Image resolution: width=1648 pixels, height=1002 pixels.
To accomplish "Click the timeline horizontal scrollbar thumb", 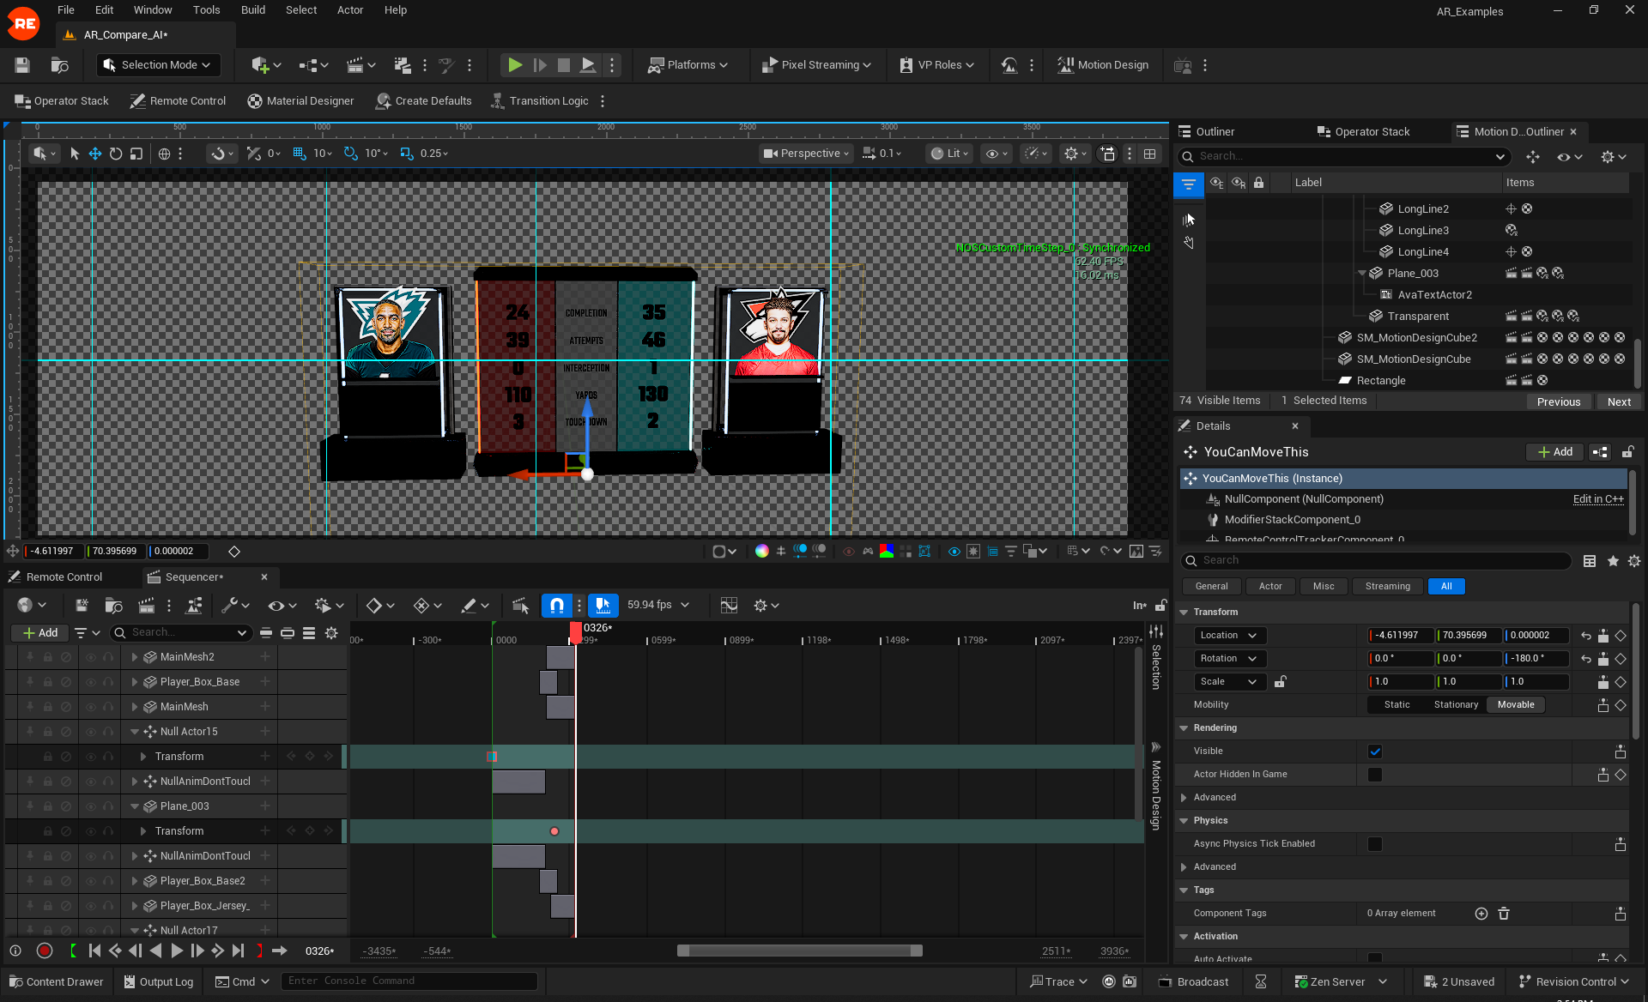I will pyautogui.click(x=798, y=951).
